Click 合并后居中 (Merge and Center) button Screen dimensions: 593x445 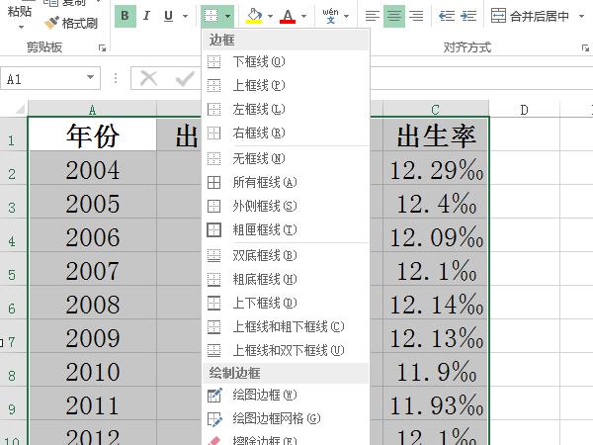[534, 16]
